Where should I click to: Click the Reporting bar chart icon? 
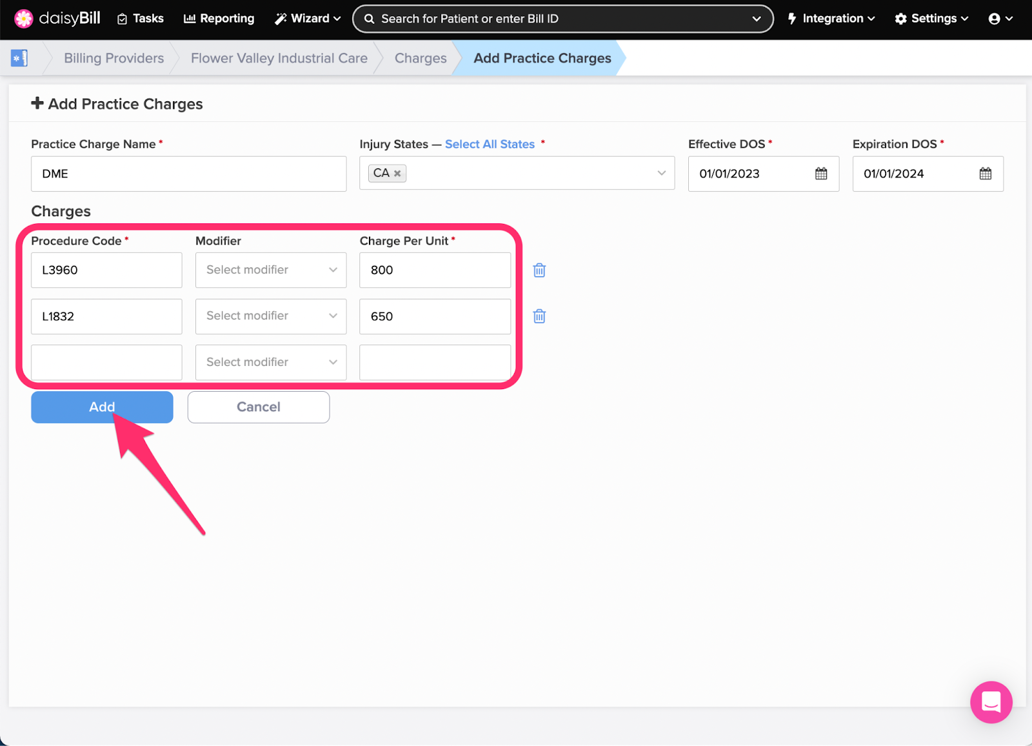[x=190, y=19]
